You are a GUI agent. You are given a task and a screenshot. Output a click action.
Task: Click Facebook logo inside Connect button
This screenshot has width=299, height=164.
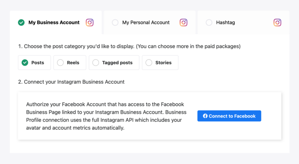(205, 116)
